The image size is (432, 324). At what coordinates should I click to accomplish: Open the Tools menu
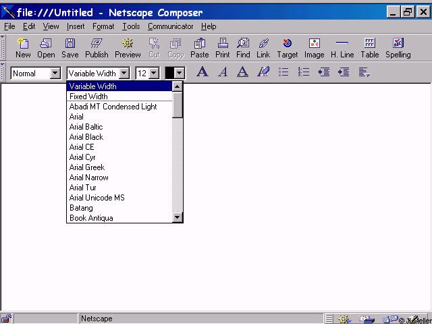pyautogui.click(x=131, y=26)
